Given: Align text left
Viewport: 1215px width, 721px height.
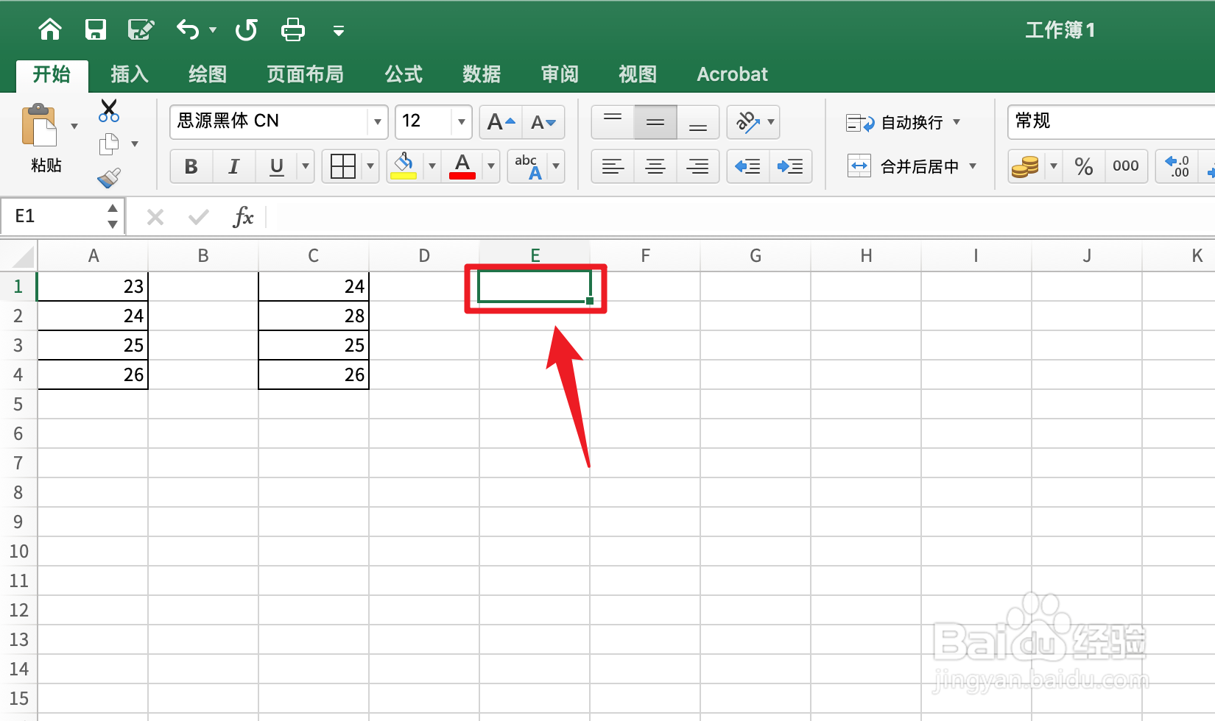Looking at the screenshot, I should click(x=613, y=166).
